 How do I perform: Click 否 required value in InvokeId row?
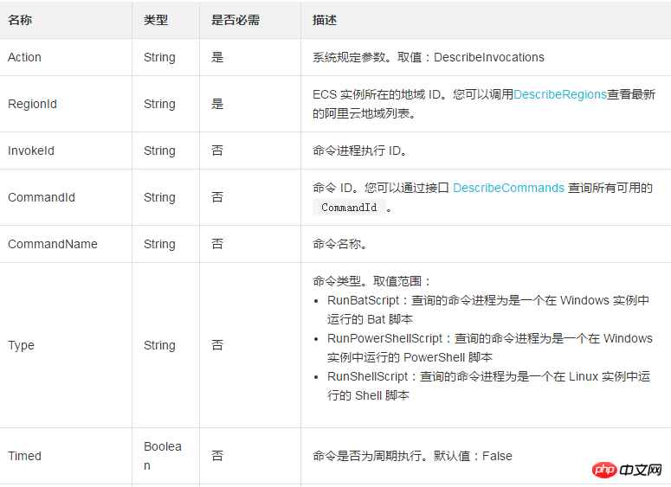[x=217, y=151]
